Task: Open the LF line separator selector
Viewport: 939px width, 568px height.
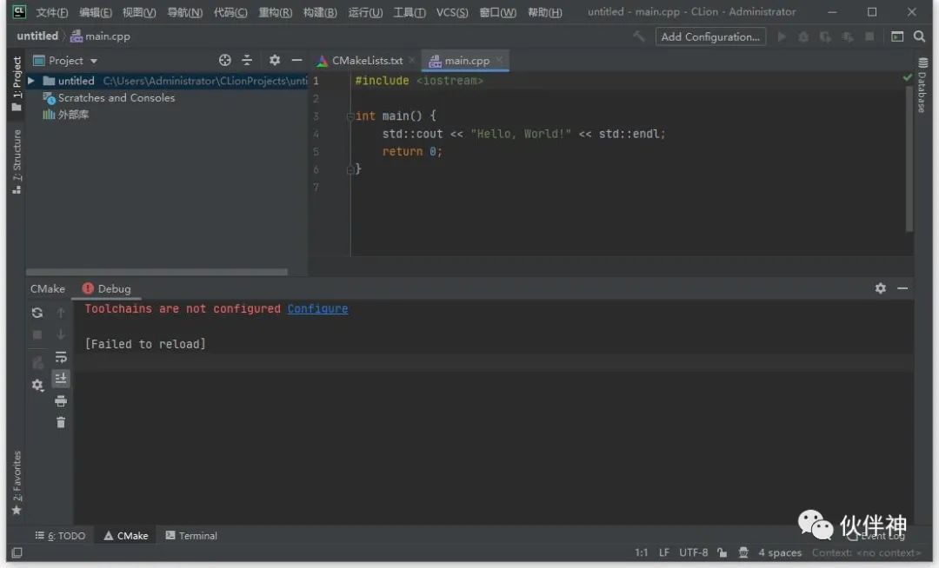Action: coord(664,552)
